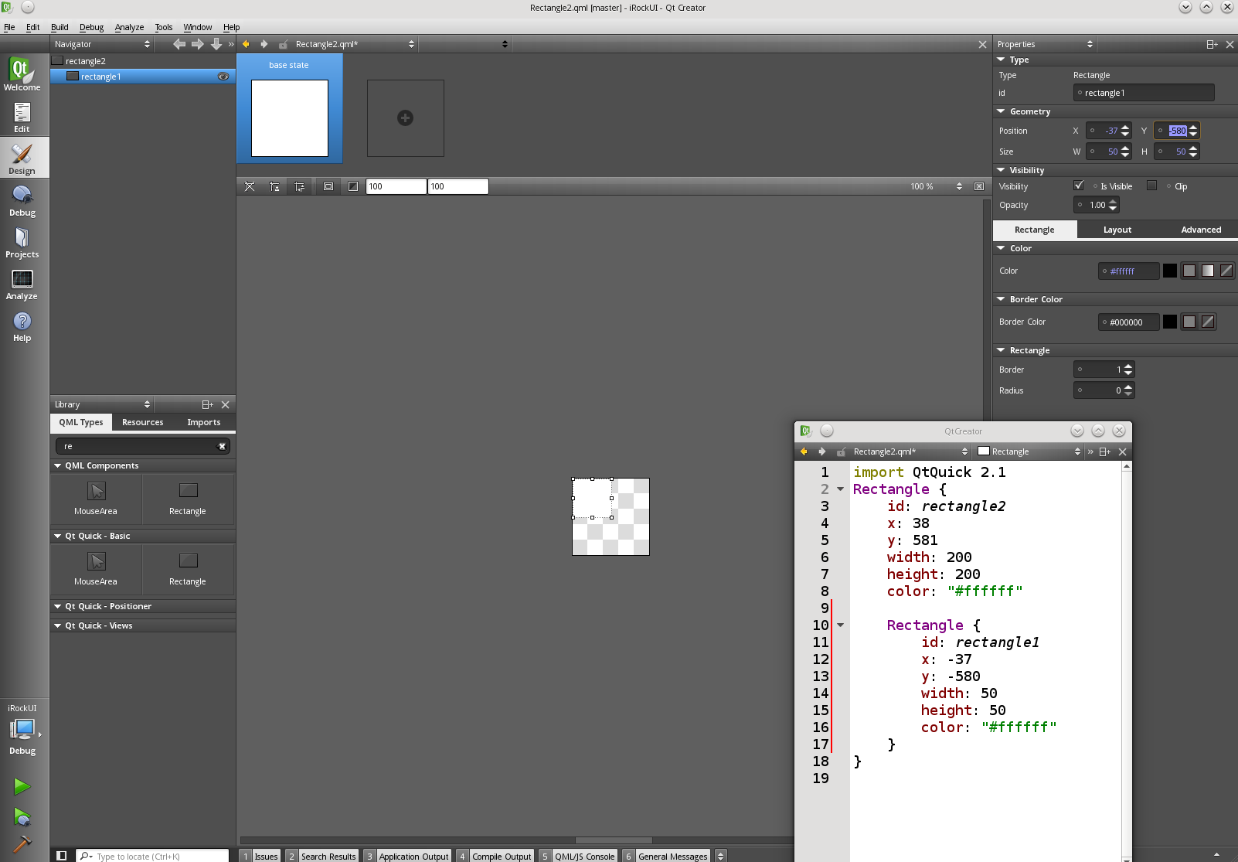Viewport: 1238px width, 862px height.
Task: Select solid color mode for Color
Action: pyautogui.click(x=1189, y=271)
